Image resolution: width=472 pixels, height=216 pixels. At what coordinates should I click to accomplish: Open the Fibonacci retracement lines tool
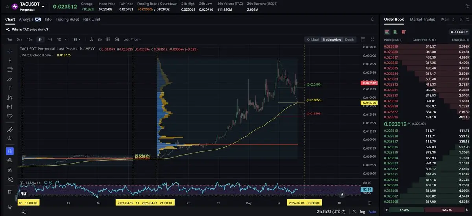(x=10, y=70)
